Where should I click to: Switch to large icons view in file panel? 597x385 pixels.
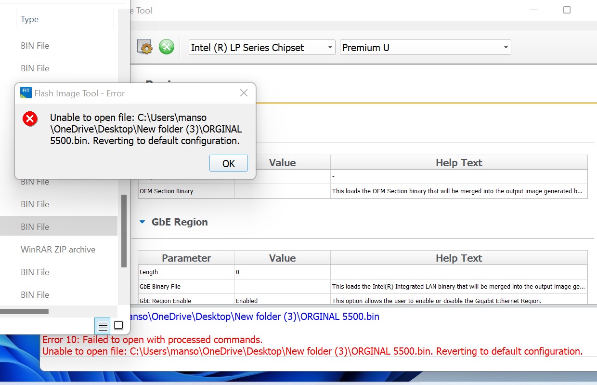point(118,326)
